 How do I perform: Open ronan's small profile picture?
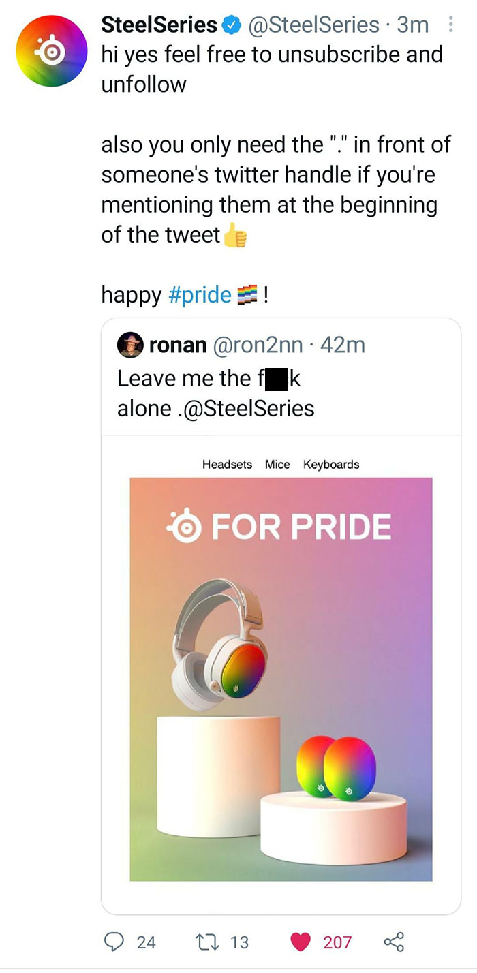(129, 345)
